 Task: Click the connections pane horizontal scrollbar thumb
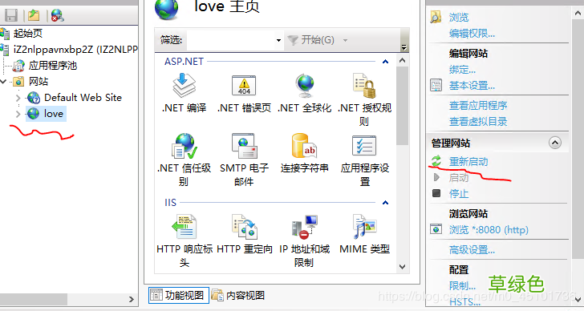[34, 299]
